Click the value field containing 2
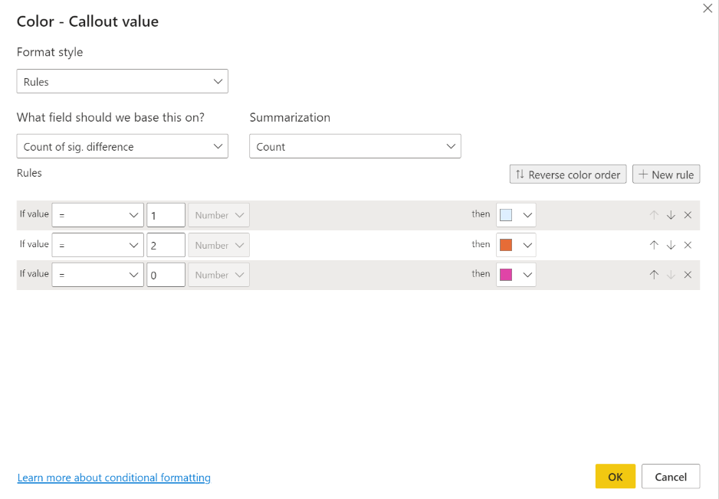Image resolution: width=719 pixels, height=499 pixels. 166,245
